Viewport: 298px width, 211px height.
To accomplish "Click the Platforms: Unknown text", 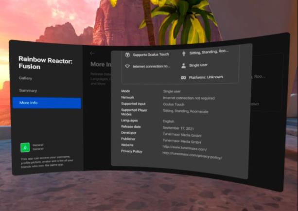I will tap(206, 77).
